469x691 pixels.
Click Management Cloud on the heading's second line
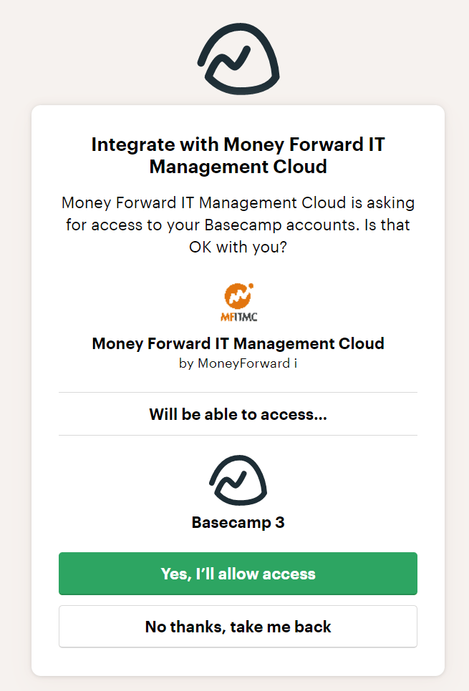(x=238, y=167)
